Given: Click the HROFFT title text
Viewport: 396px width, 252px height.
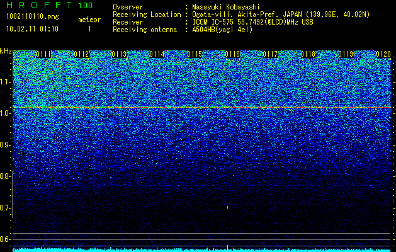Looking at the screenshot, I should [x=40, y=5].
